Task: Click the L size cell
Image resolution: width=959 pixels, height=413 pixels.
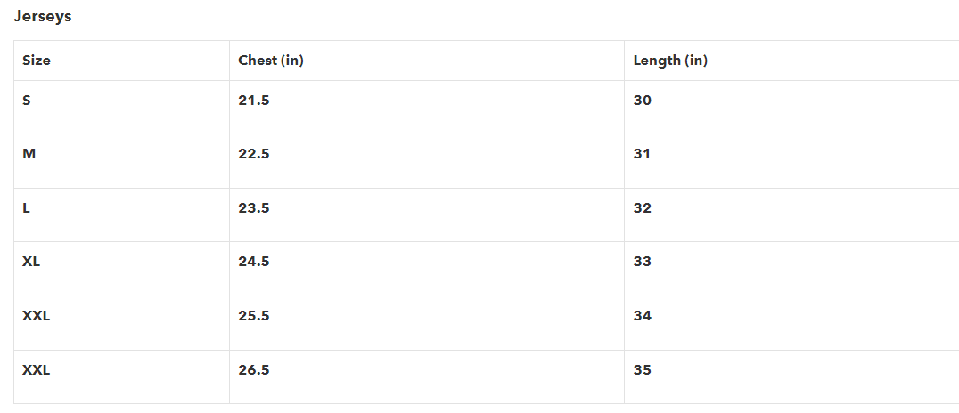Action: tap(27, 208)
